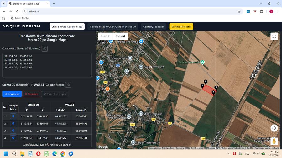Switch map to Satelit view

(x=120, y=36)
